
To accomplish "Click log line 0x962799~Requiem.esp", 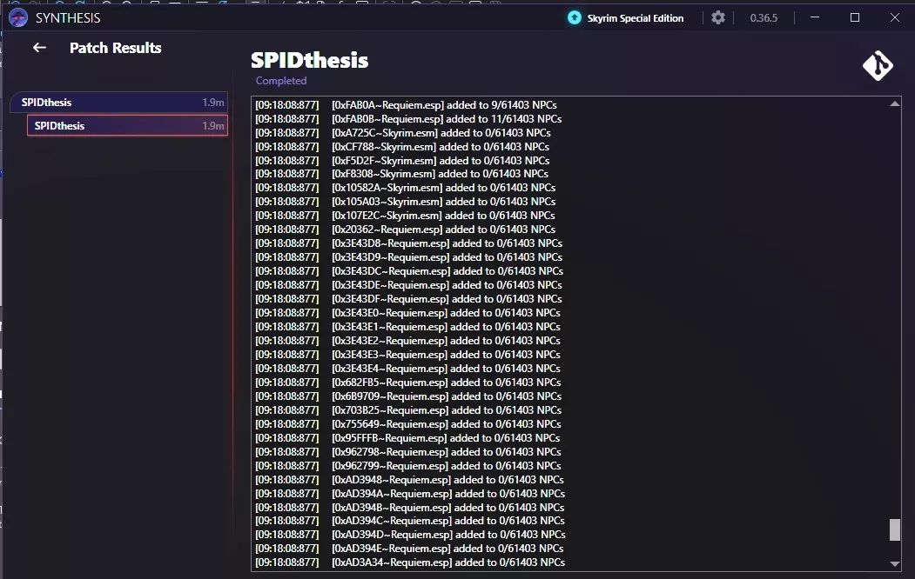I will pyautogui.click(x=408, y=466).
